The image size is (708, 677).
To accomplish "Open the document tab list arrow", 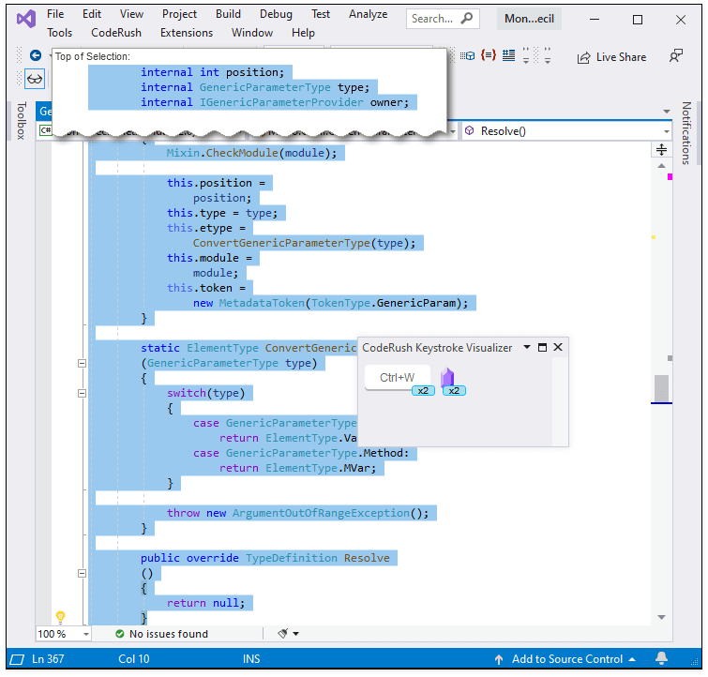I will tap(667, 111).
